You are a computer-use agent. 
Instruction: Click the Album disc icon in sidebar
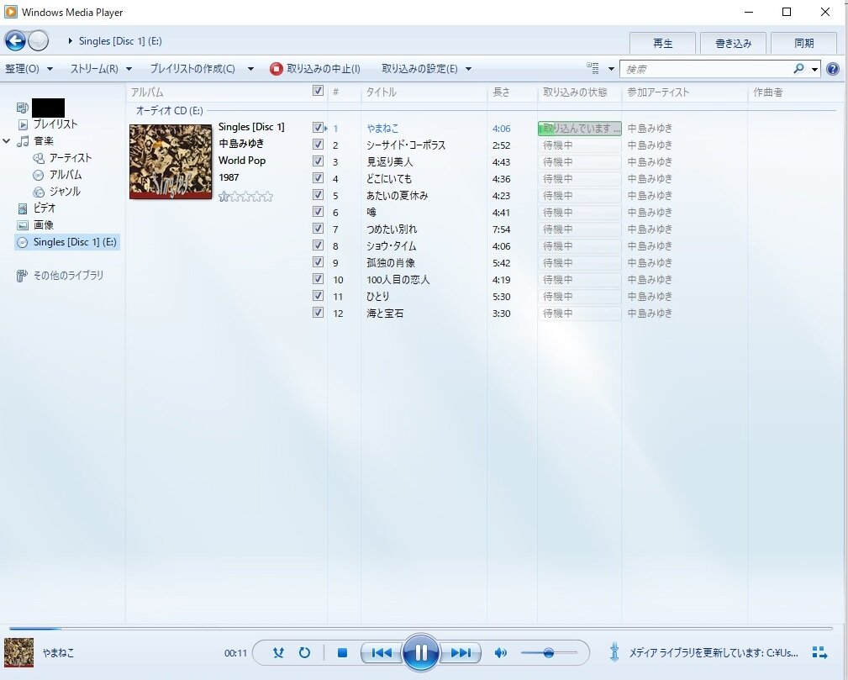tap(39, 175)
